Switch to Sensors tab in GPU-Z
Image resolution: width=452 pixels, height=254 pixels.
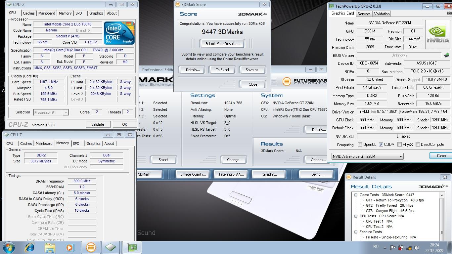pyautogui.click(x=364, y=14)
